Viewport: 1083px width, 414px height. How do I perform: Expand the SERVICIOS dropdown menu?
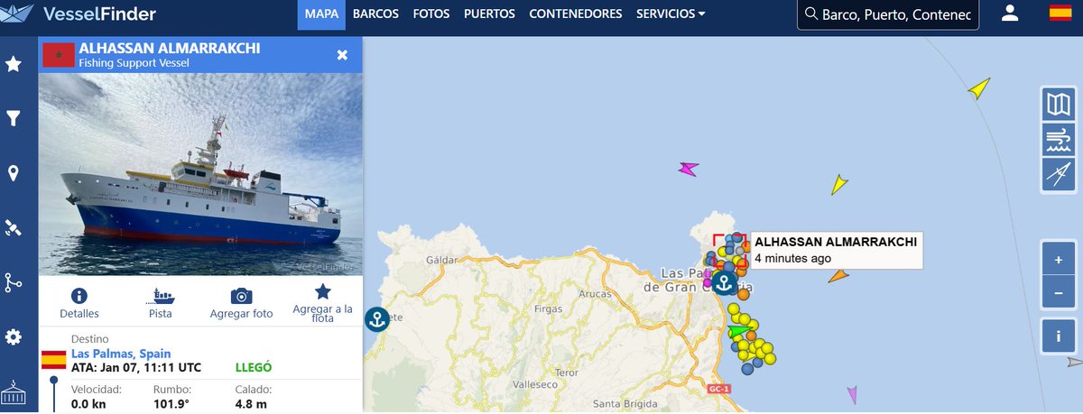tap(671, 14)
